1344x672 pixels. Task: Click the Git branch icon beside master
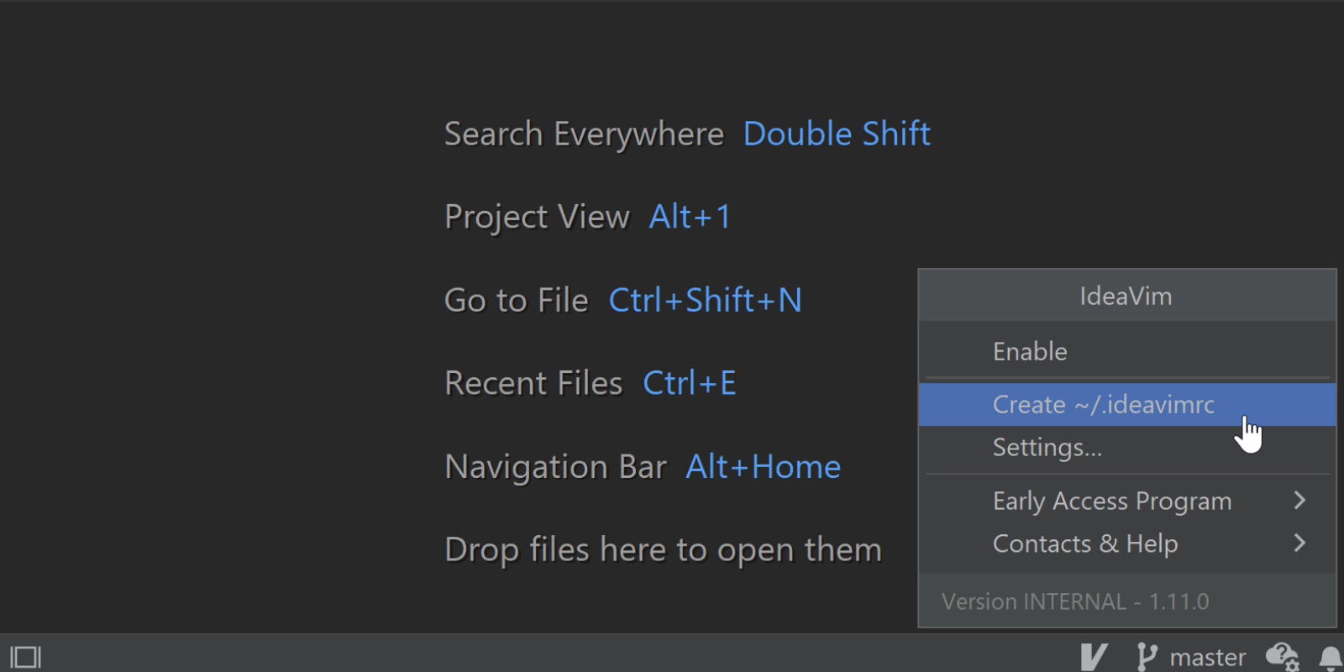[1146, 657]
